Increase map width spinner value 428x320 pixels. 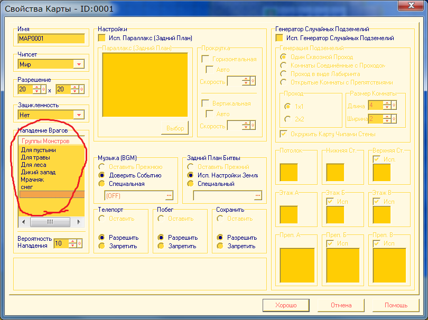click(x=36, y=87)
